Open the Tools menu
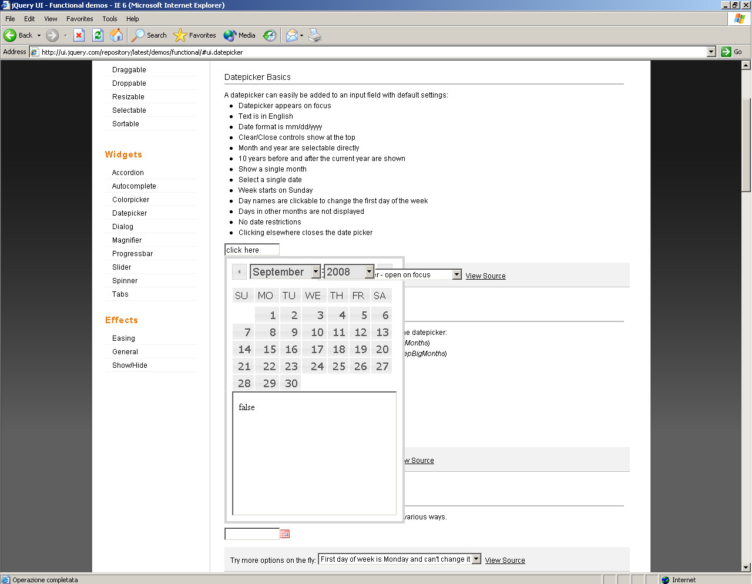This screenshot has width=752, height=584. 109,19
